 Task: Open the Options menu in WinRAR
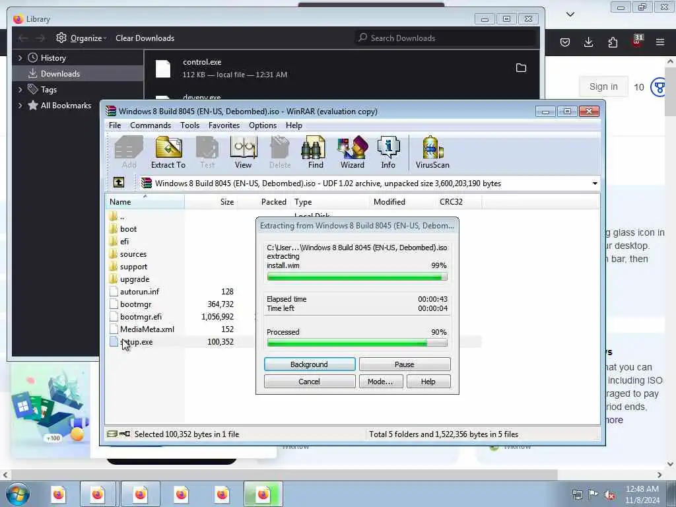tap(263, 125)
